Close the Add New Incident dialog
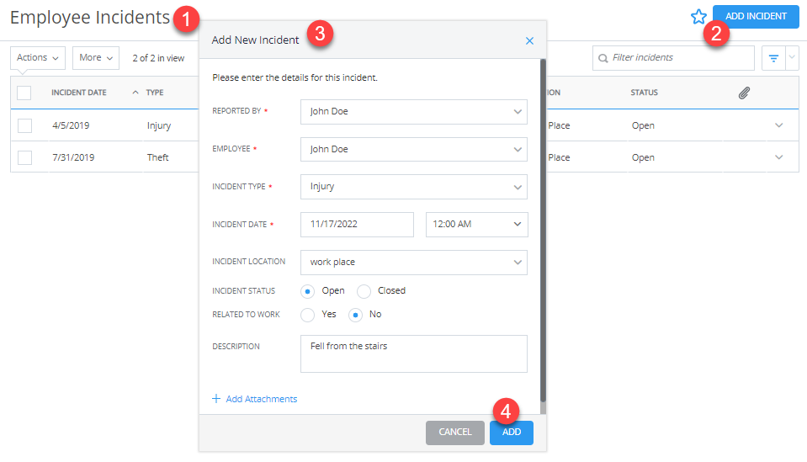807x462 pixels. [x=529, y=40]
